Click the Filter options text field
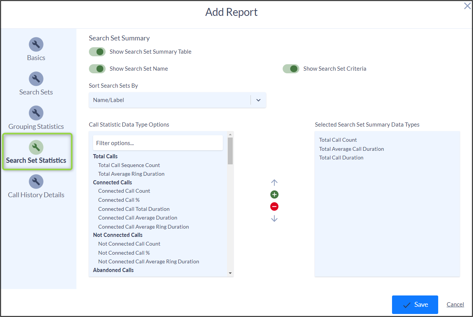This screenshot has height=317, width=473. pos(158,142)
